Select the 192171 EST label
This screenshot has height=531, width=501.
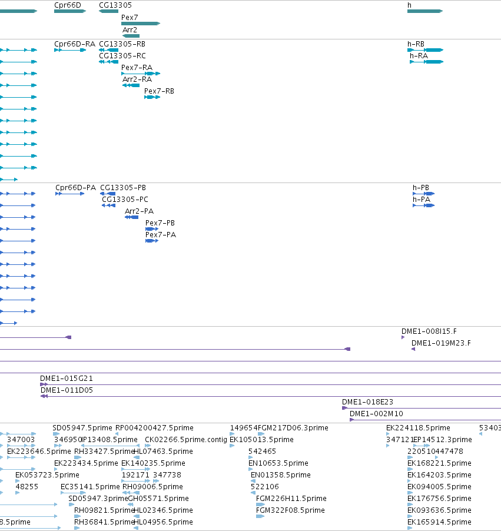(x=135, y=475)
